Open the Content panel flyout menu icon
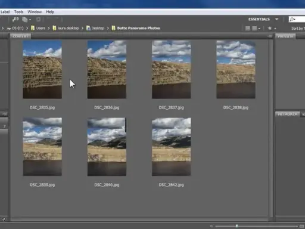 (270, 36)
